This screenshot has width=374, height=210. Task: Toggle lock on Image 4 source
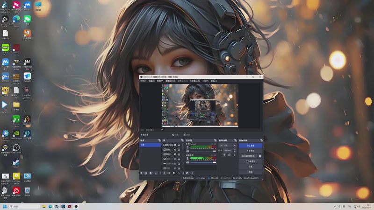[179, 159]
